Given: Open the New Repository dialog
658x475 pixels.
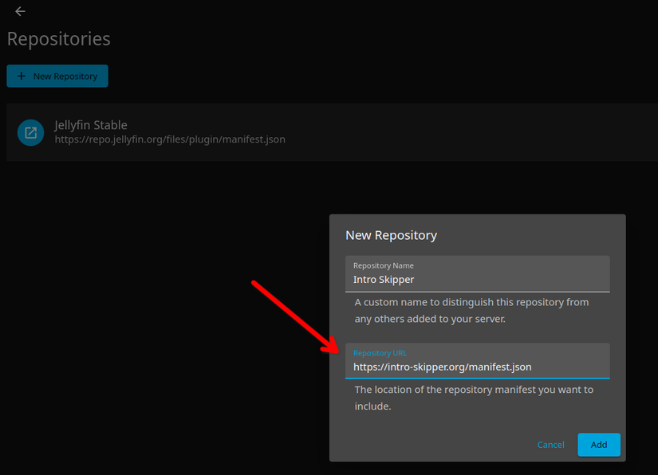Looking at the screenshot, I should coord(57,76).
